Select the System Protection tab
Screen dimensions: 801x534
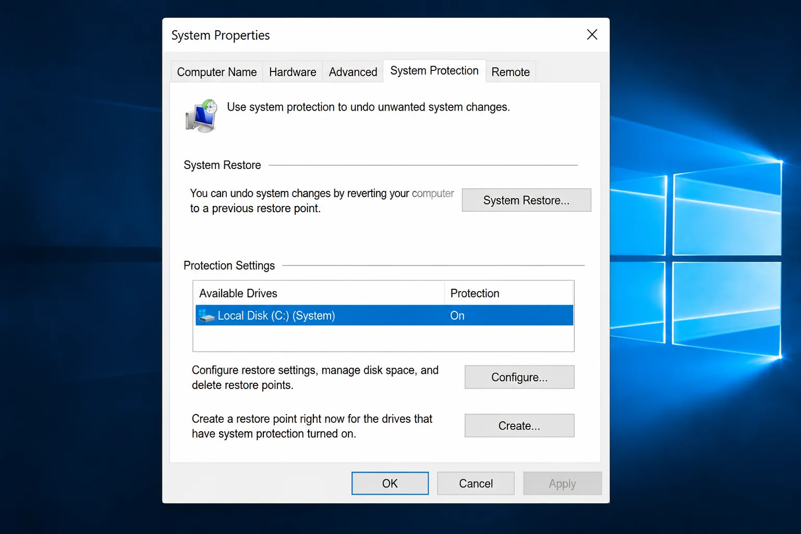[x=434, y=71]
